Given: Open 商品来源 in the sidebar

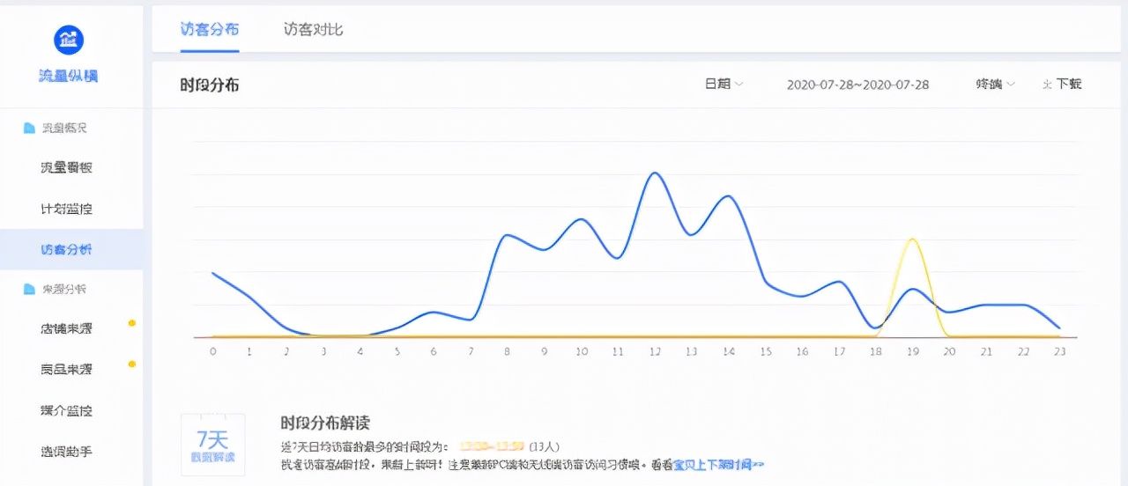Looking at the screenshot, I should (66, 370).
